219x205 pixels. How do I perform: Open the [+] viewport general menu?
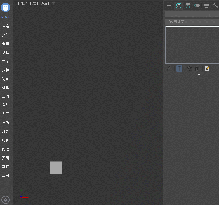[17, 4]
